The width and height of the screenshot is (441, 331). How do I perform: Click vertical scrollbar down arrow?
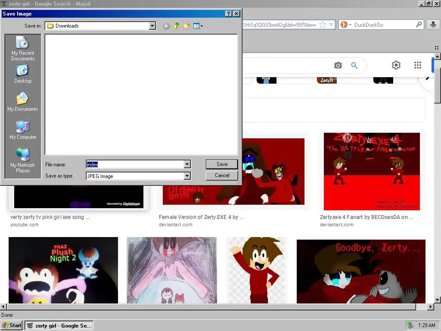(x=438, y=300)
